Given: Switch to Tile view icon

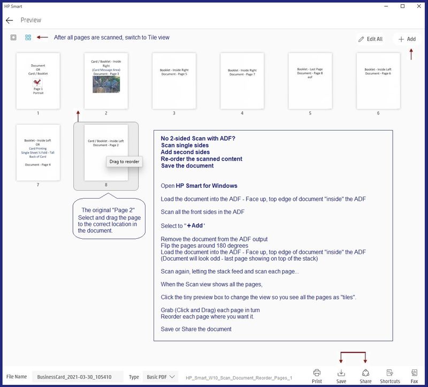Looking at the screenshot, I should pyautogui.click(x=28, y=37).
